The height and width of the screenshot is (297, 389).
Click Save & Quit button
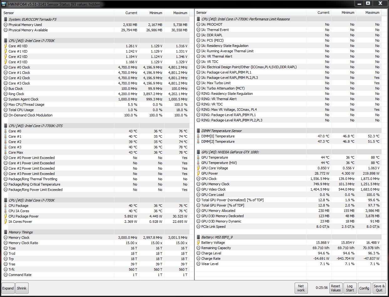(379, 288)
